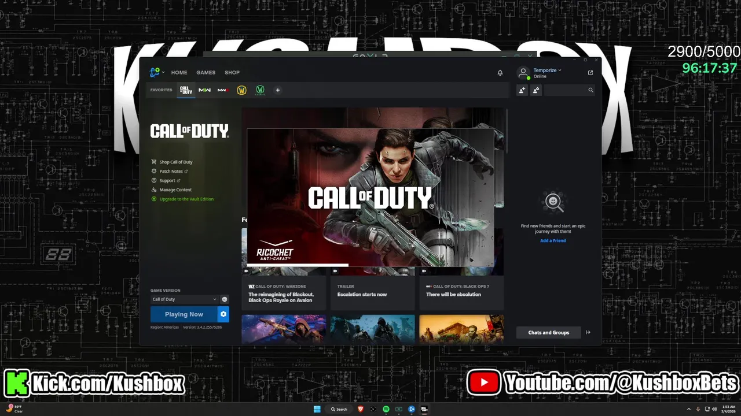
Task: Open World of Warcraft Classic from favorites
Action: pyautogui.click(x=261, y=90)
